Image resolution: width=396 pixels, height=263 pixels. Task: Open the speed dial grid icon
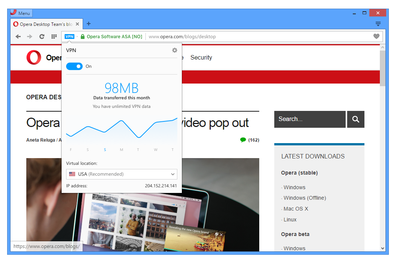(x=53, y=36)
